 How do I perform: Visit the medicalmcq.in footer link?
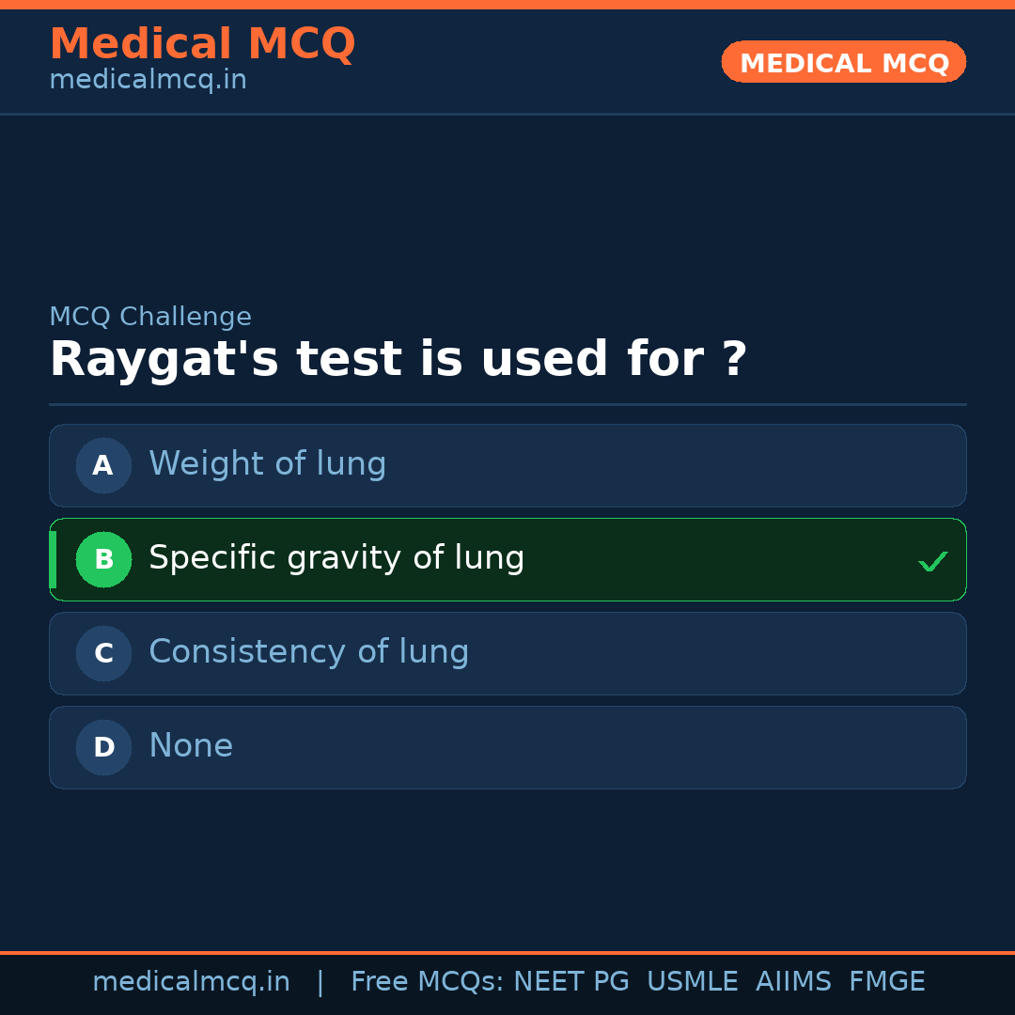tap(191, 980)
